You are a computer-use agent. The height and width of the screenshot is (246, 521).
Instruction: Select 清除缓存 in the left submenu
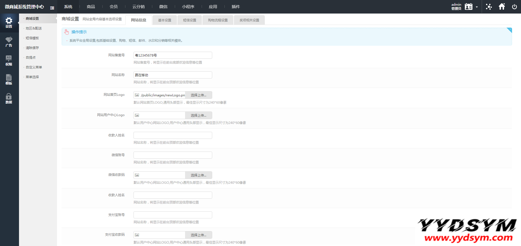[32, 48]
